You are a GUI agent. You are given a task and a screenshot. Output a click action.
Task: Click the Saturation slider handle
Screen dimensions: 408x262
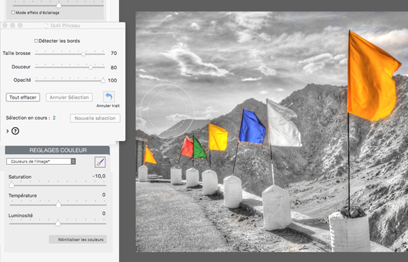tap(12, 185)
